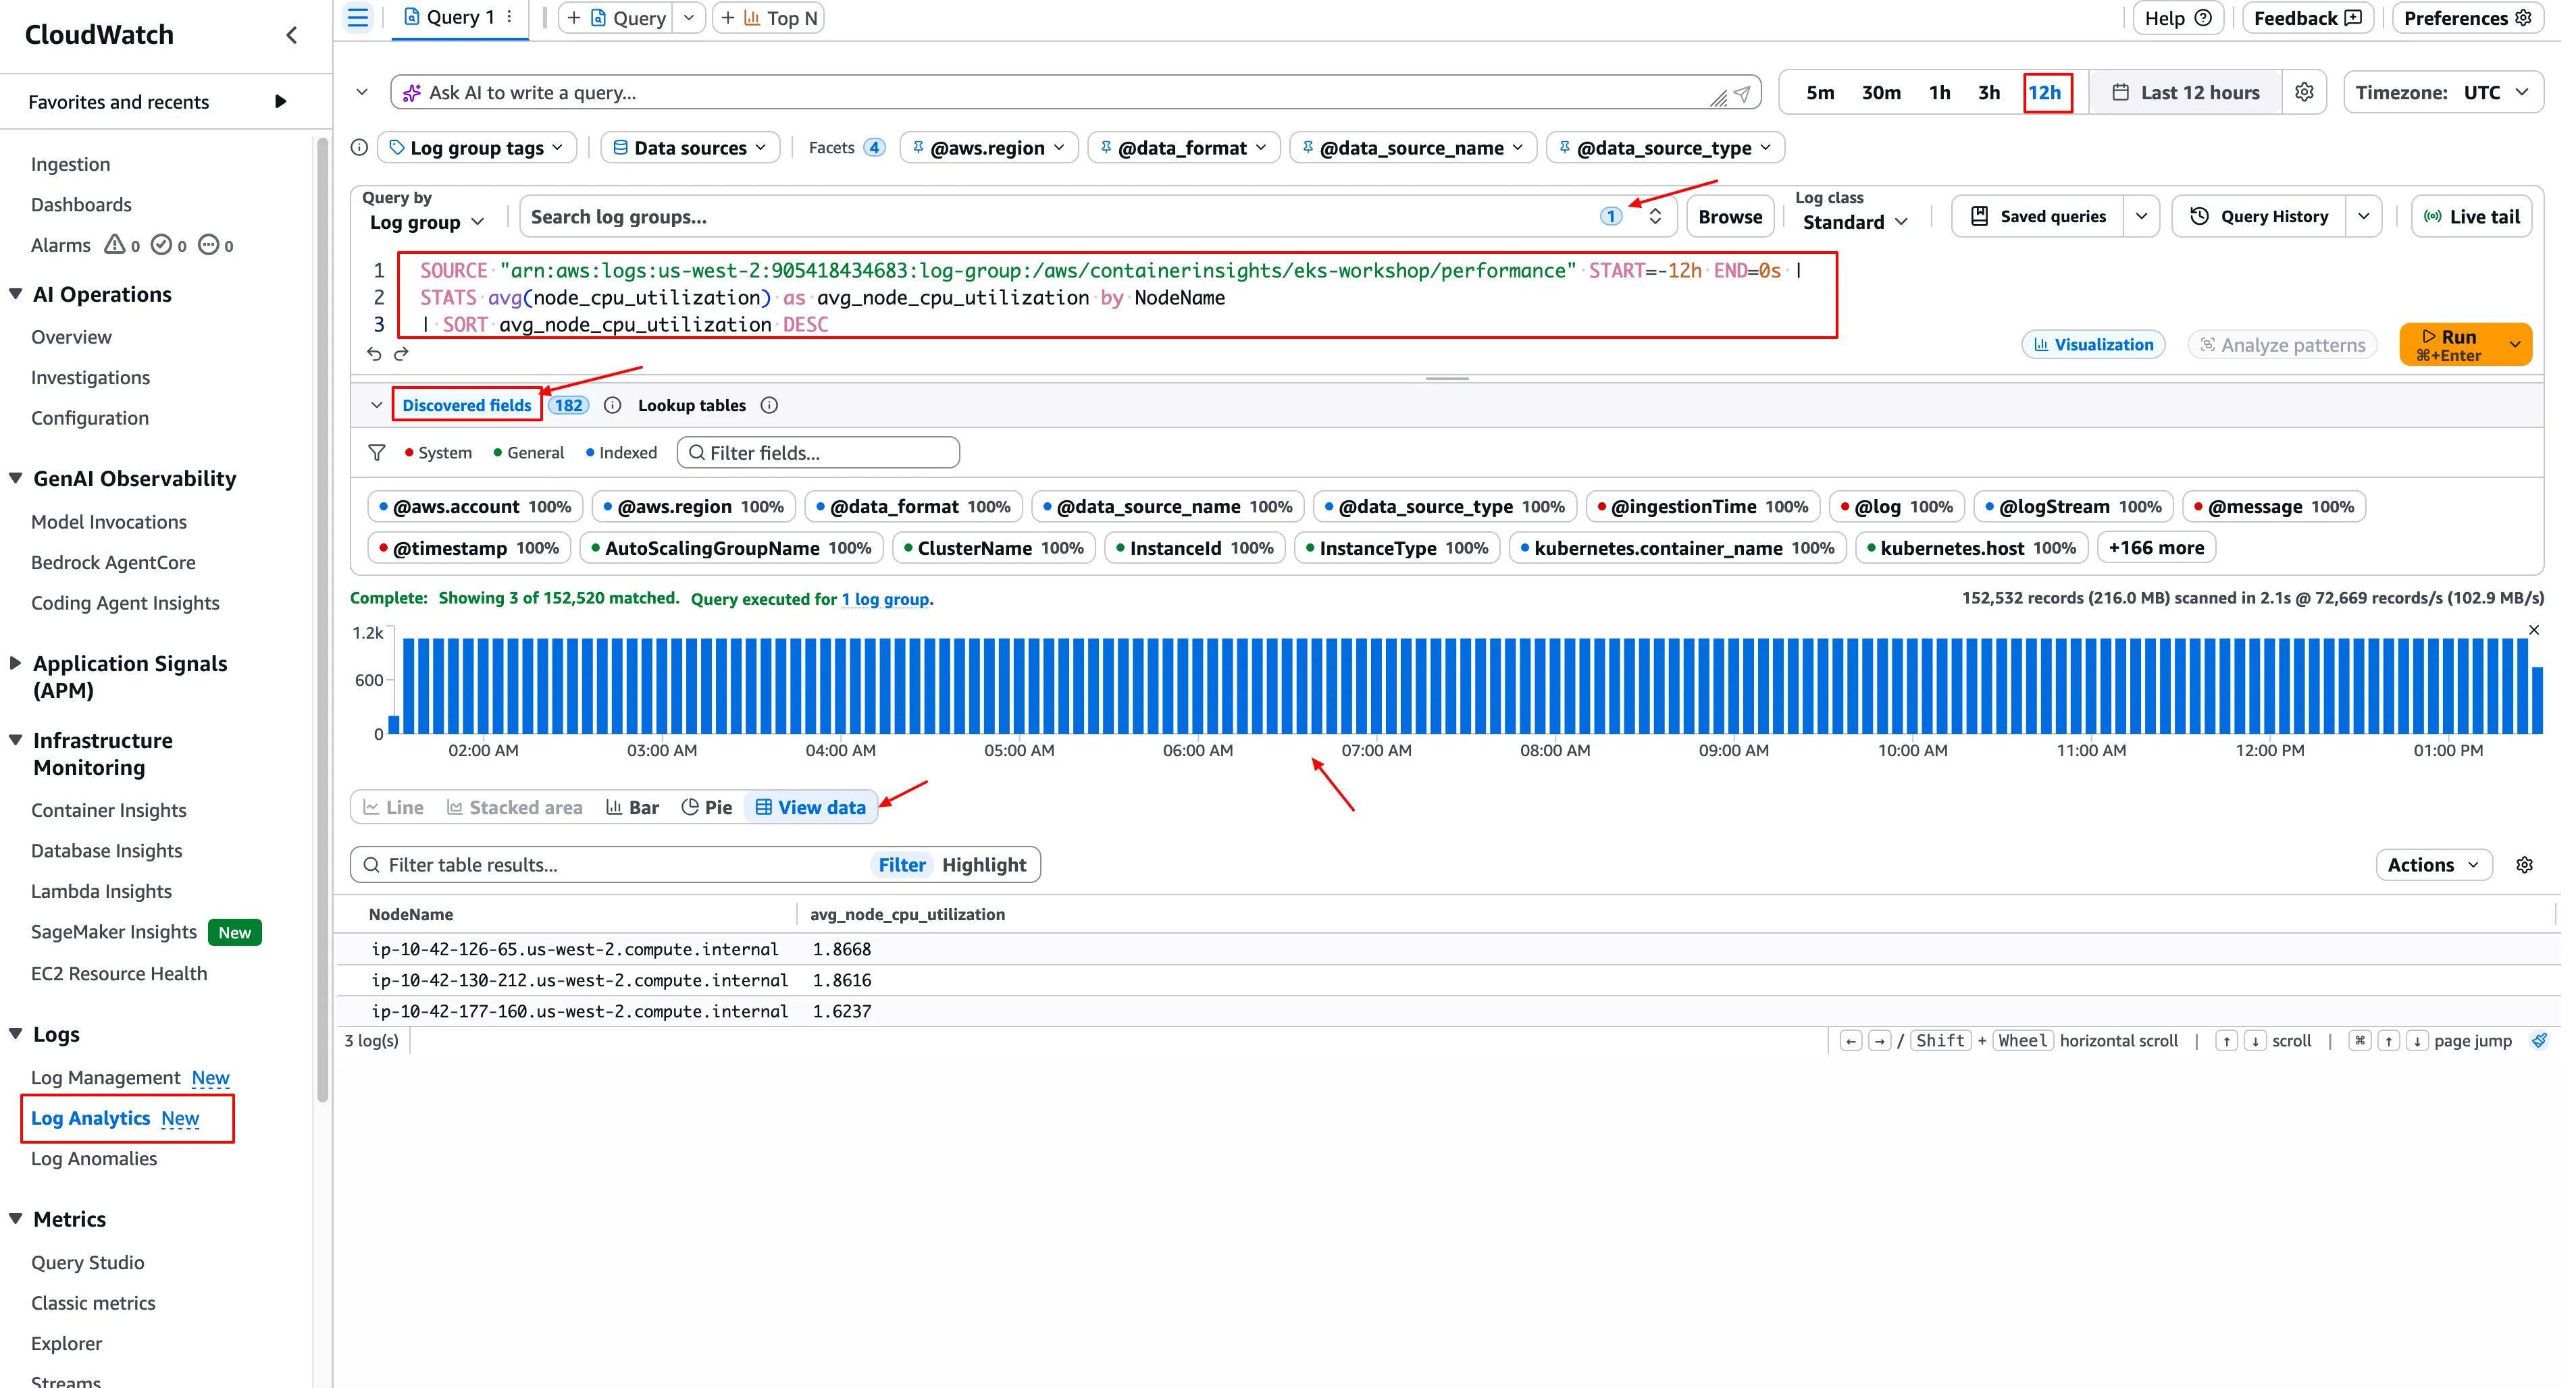Redo the query edit
Screen dimensions: 2576x1388
[x=401, y=354]
